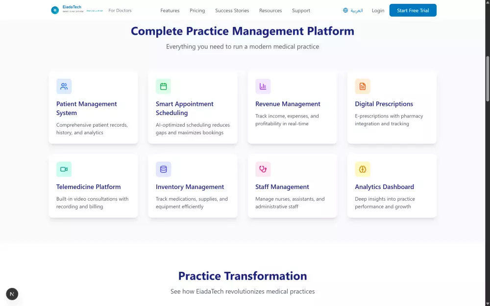The width and height of the screenshot is (490, 306).
Task: Open the Analytics Dashboard icon
Action: click(363, 169)
